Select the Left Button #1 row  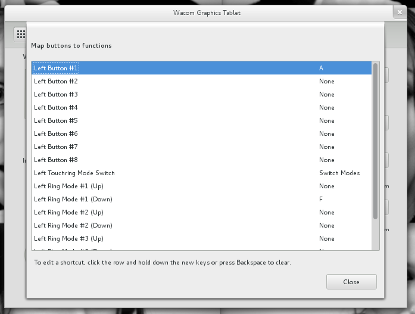[201, 68]
